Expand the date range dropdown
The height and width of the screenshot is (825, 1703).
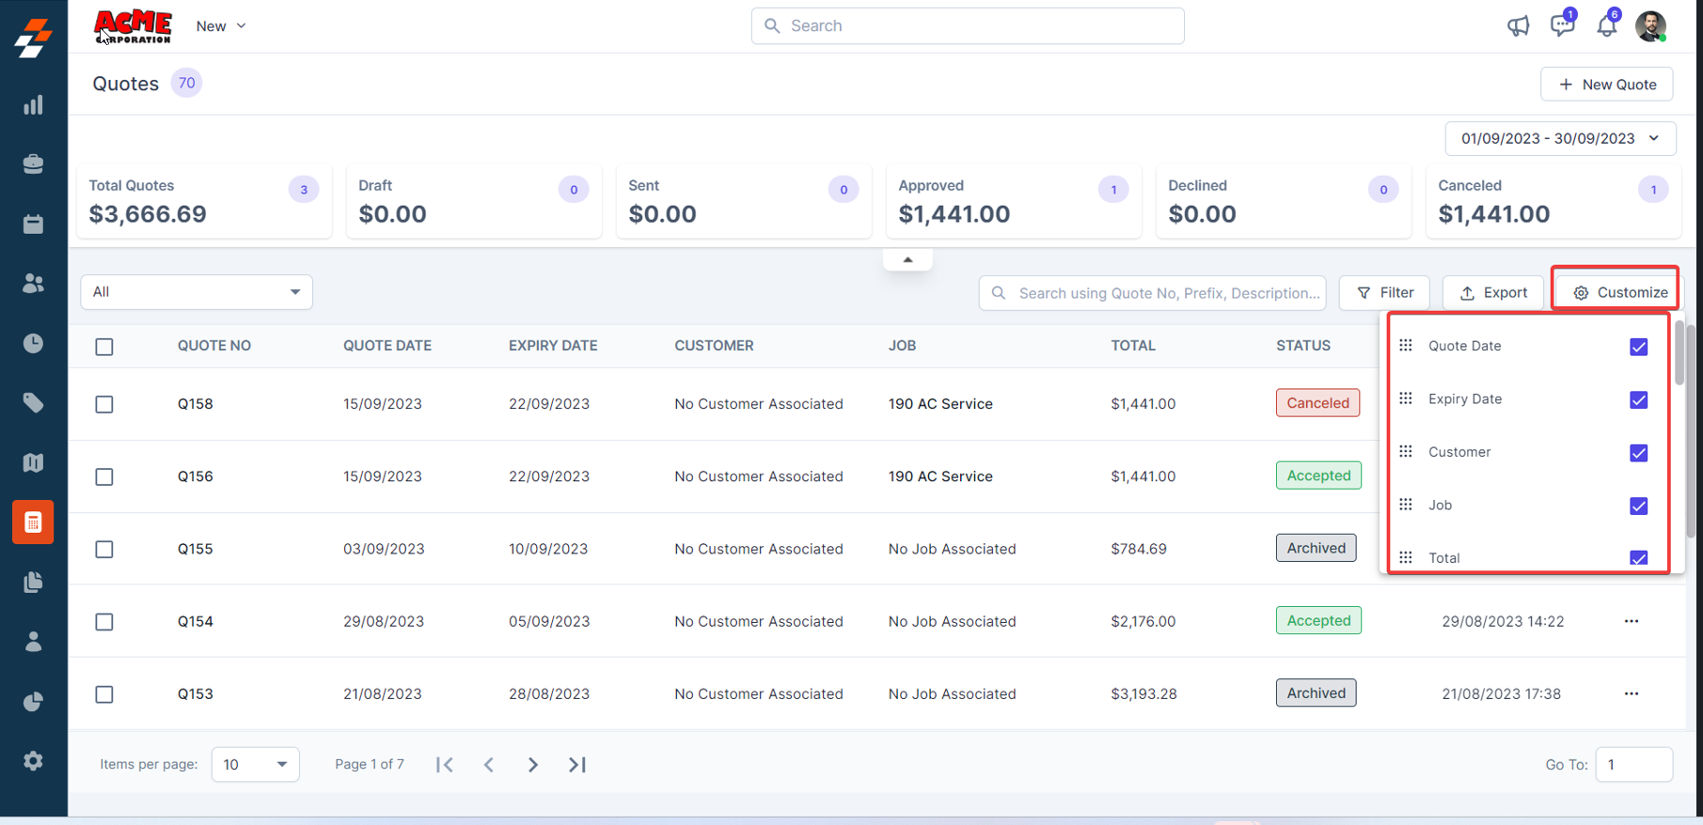(1560, 138)
